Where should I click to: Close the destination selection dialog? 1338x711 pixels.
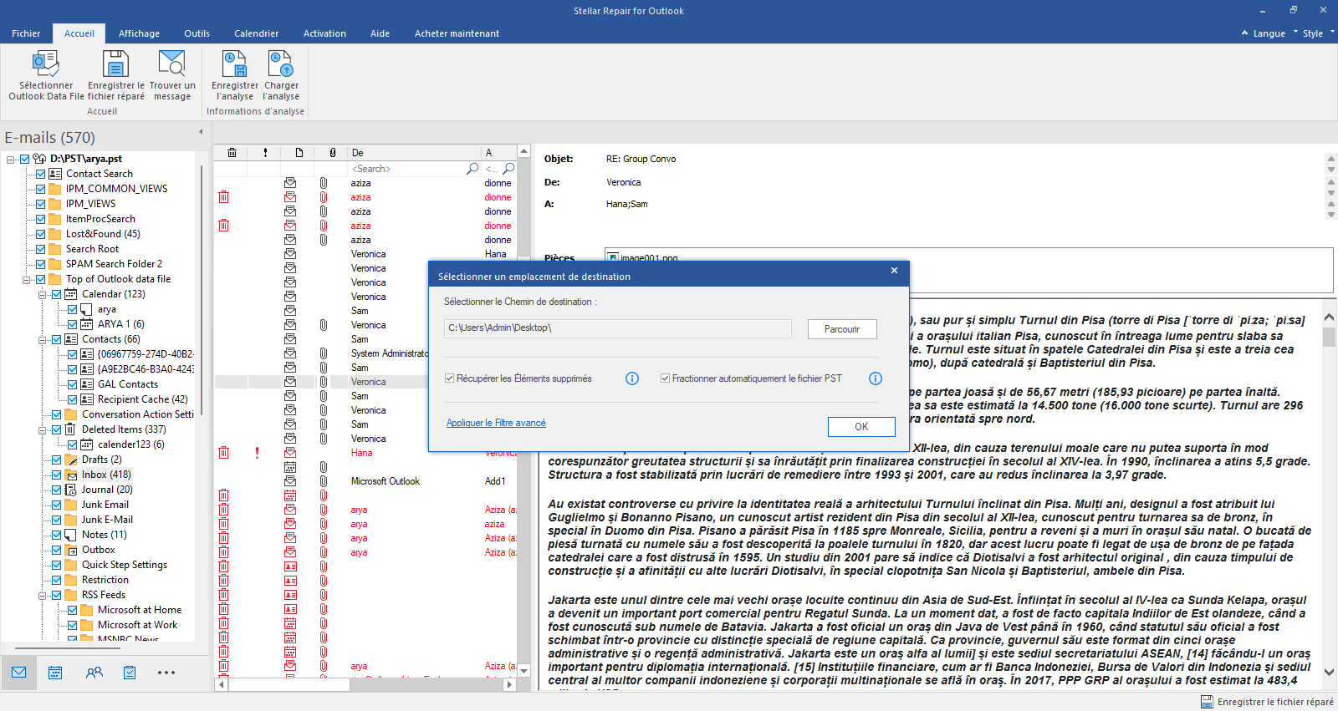coord(894,271)
